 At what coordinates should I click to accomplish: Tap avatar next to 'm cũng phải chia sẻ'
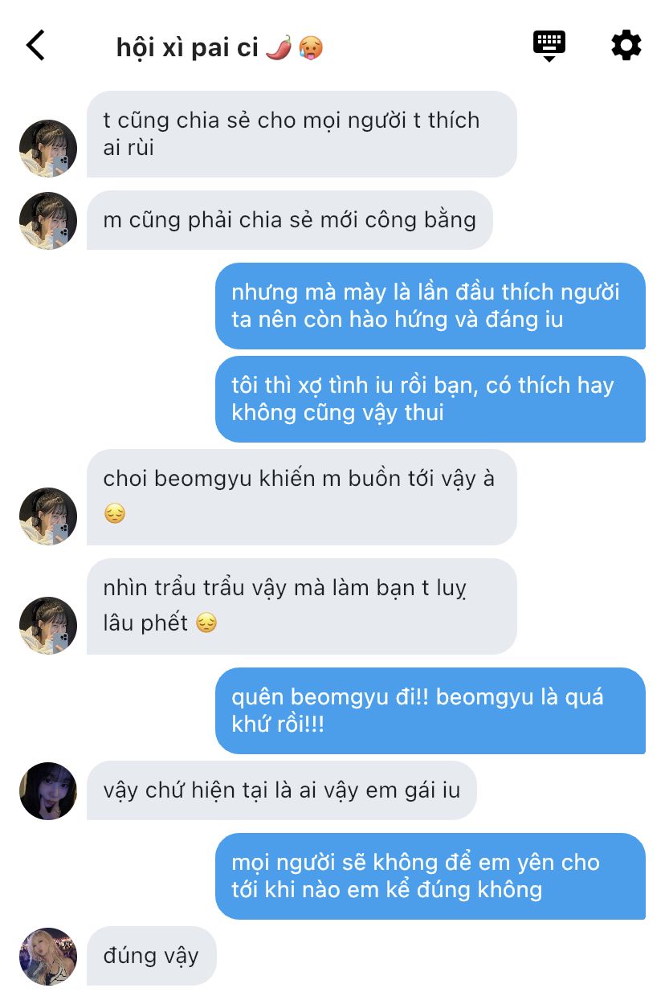(x=48, y=221)
